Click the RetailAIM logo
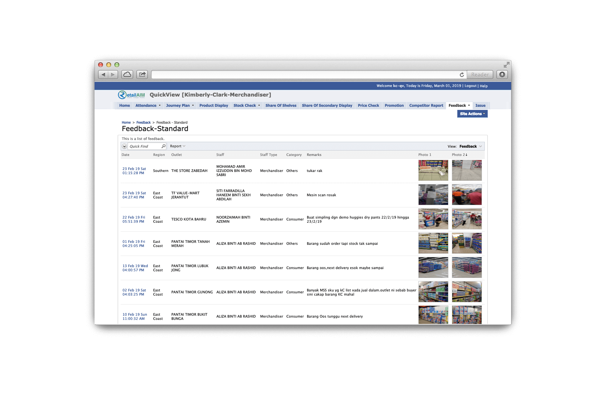The width and height of the screenshot is (606, 404). [132, 95]
